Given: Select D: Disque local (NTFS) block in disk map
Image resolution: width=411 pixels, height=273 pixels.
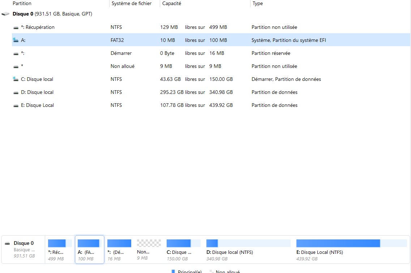Looking at the screenshot, I should (x=248, y=250).
